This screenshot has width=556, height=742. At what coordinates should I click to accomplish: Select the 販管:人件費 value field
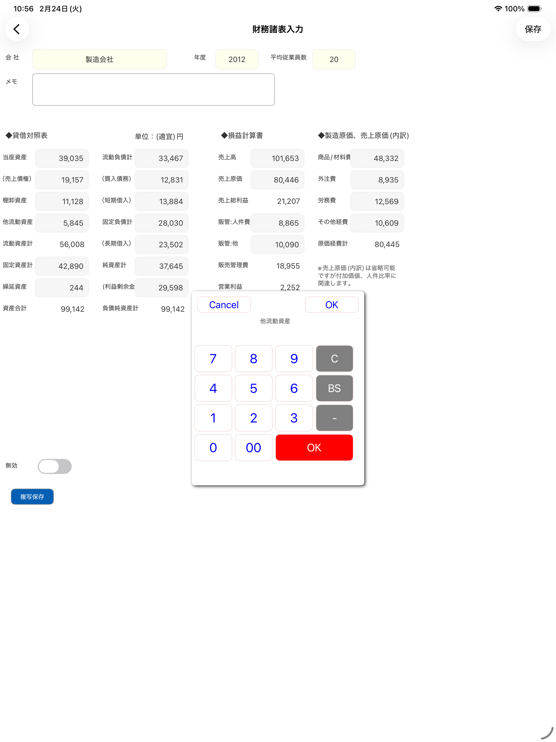[277, 223]
